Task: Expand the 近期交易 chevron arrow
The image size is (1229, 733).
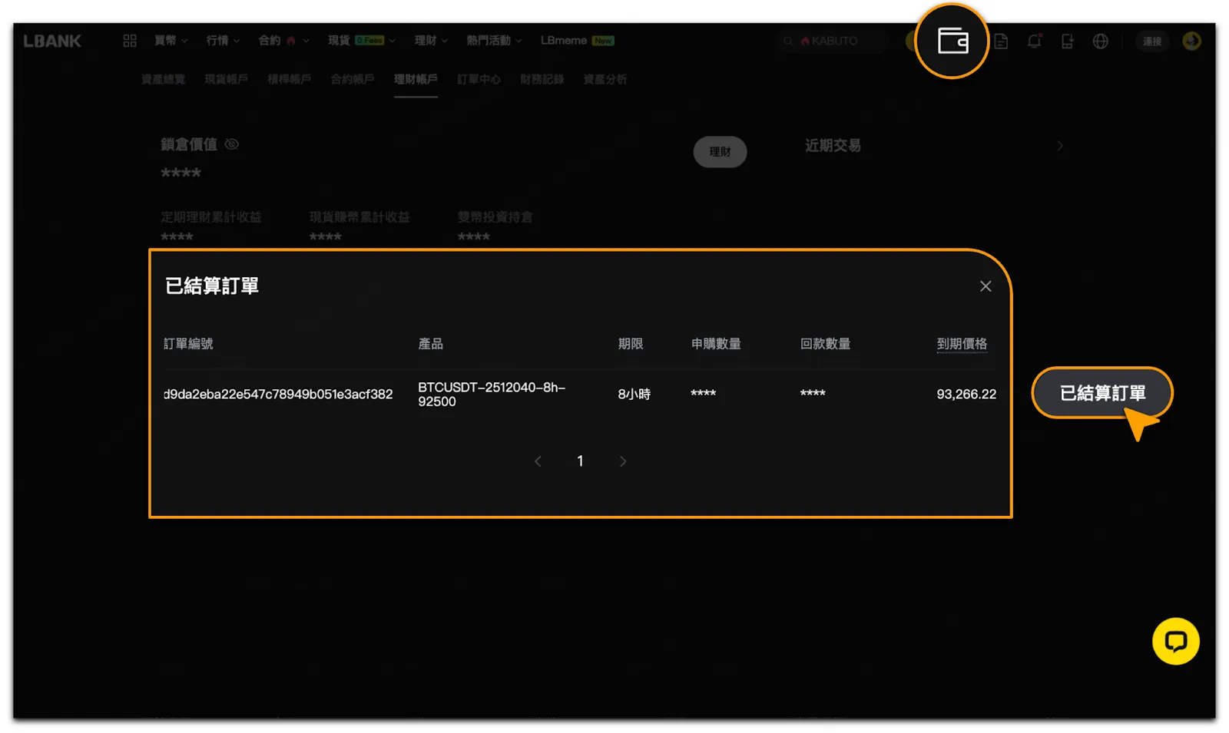Action: (x=1060, y=146)
